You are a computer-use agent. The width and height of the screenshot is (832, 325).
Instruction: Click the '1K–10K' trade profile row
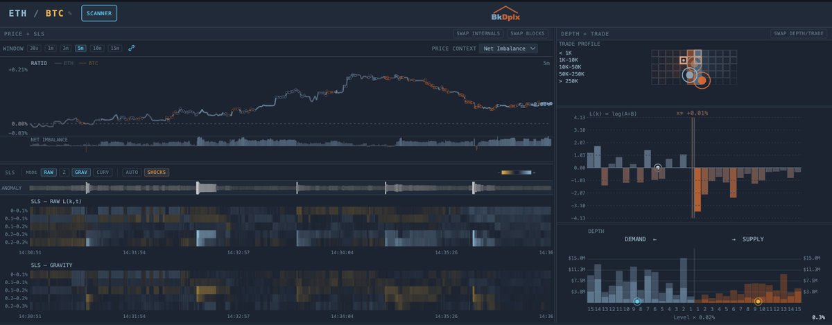(570, 60)
